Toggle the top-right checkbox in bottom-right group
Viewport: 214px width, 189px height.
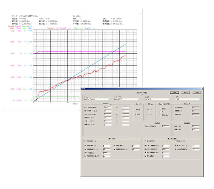click(x=176, y=141)
